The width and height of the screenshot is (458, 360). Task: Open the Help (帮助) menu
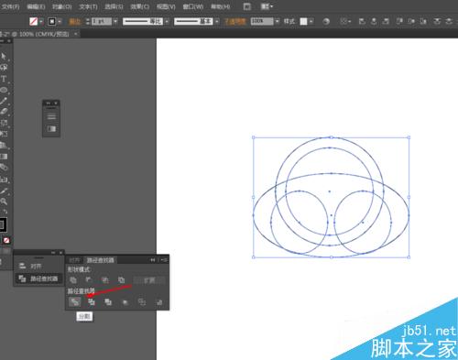coord(221,6)
